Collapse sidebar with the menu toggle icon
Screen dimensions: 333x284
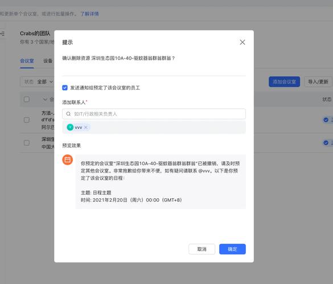2,34
